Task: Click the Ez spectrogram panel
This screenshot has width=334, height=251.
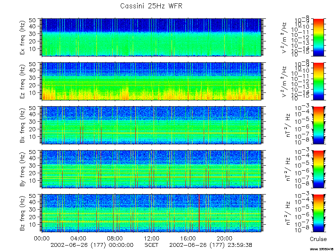Action: coord(152,81)
